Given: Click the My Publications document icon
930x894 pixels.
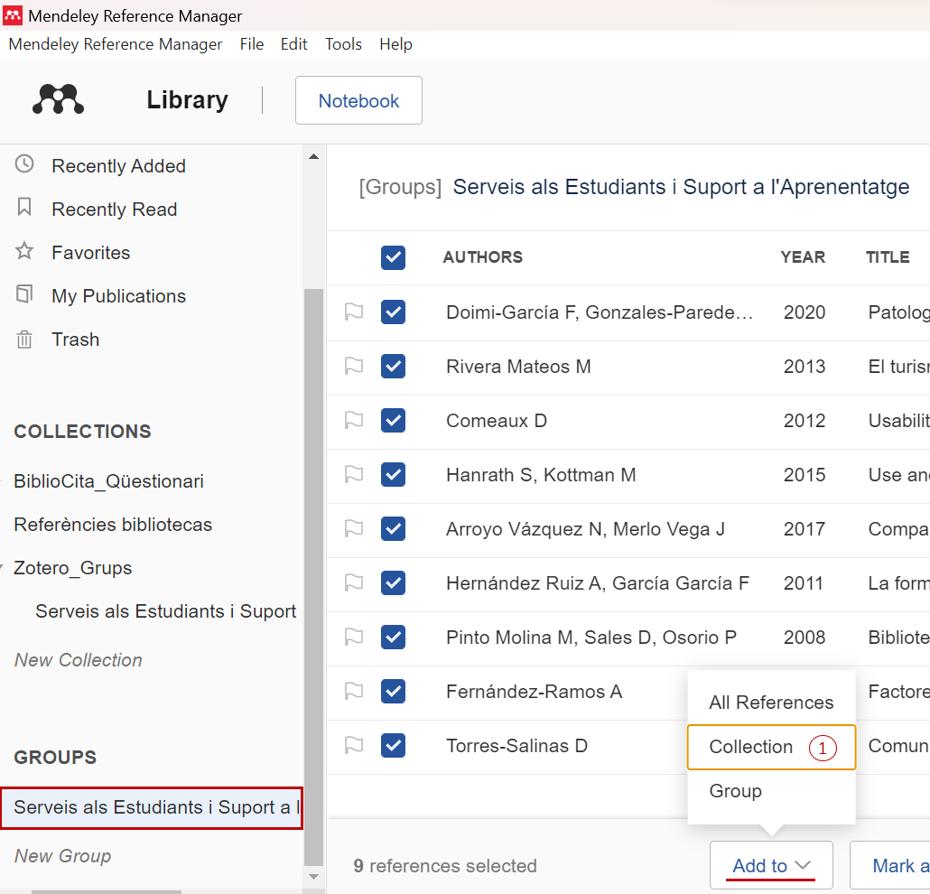Looking at the screenshot, I should coord(24,294).
